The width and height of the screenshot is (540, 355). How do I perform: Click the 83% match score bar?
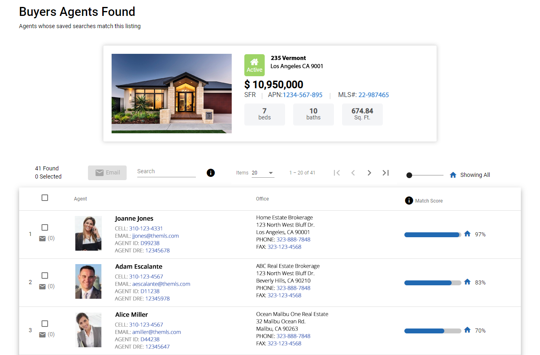(x=433, y=283)
